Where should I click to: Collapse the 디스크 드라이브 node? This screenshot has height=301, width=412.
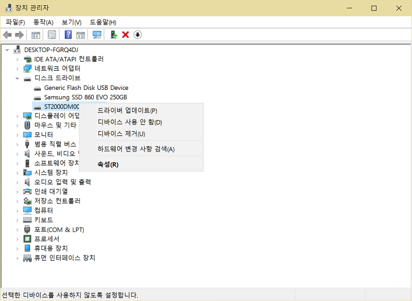point(17,78)
